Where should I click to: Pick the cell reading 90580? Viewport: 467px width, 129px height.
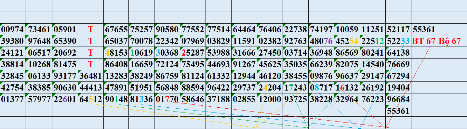tap(167, 30)
